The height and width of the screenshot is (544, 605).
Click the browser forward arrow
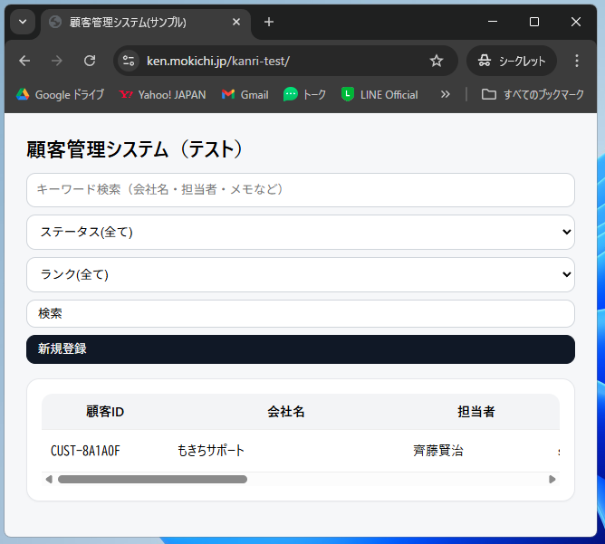click(57, 61)
